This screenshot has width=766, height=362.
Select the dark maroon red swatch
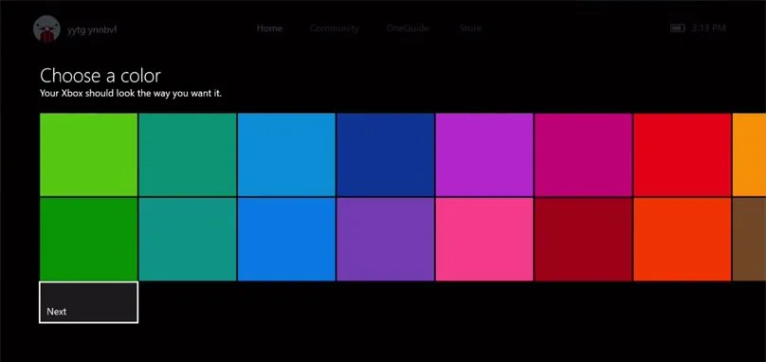583,239
